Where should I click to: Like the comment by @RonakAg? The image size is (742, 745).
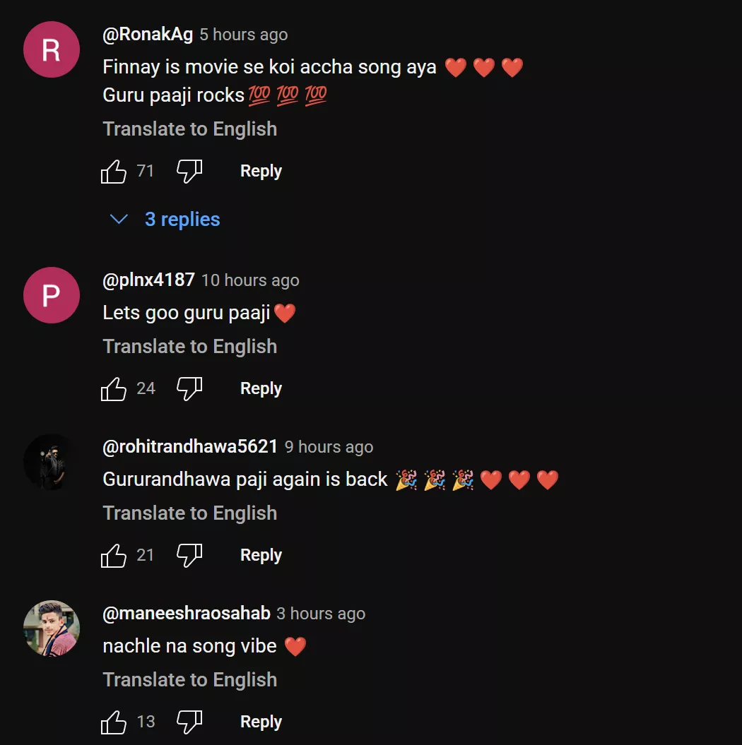(114, 171)
